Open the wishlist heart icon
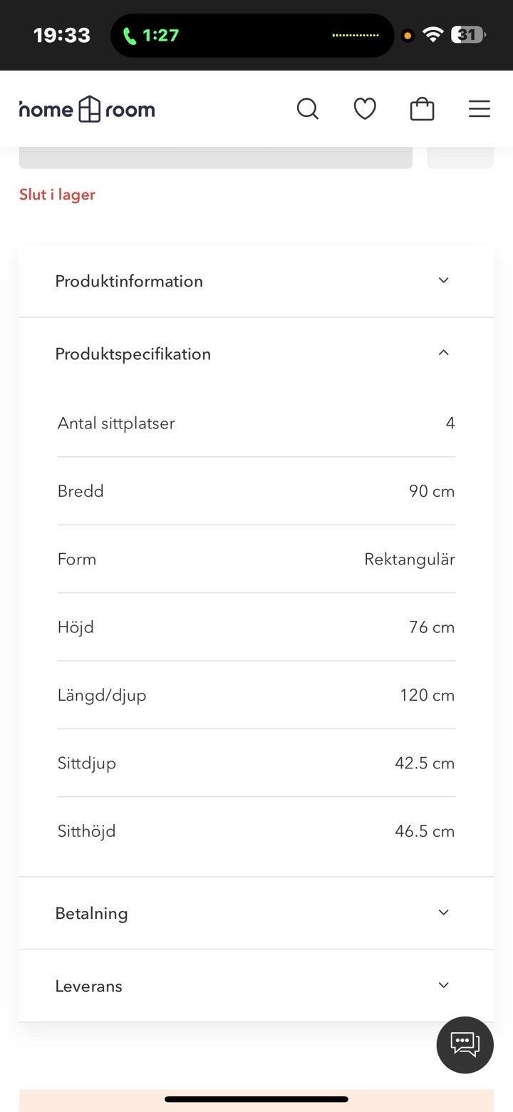The width and height of the screenshot is (513, 1112). point(365,109)
